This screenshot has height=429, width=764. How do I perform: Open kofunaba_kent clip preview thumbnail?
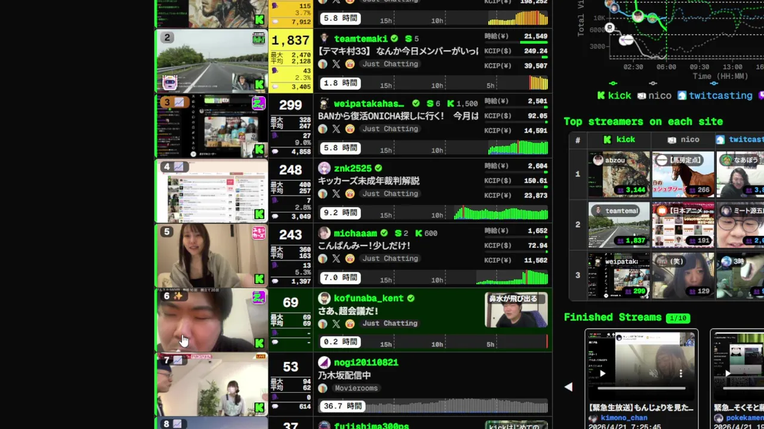[516, 310]
